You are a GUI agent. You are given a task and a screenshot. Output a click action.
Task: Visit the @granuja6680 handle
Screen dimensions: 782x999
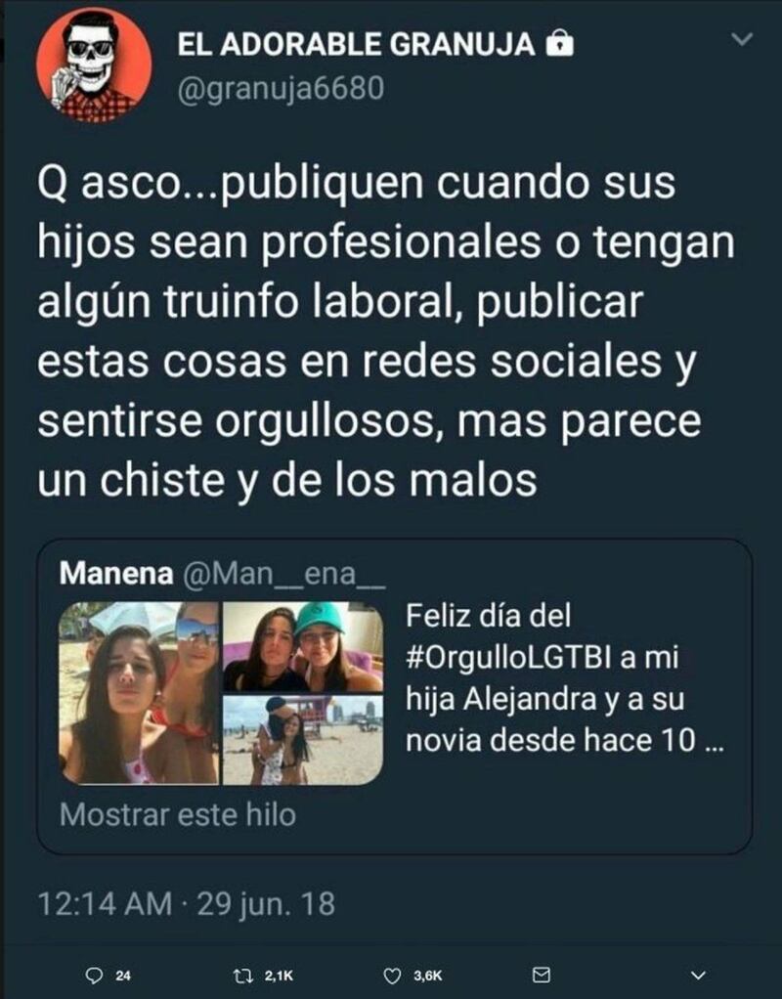click(x=282, y=88)
